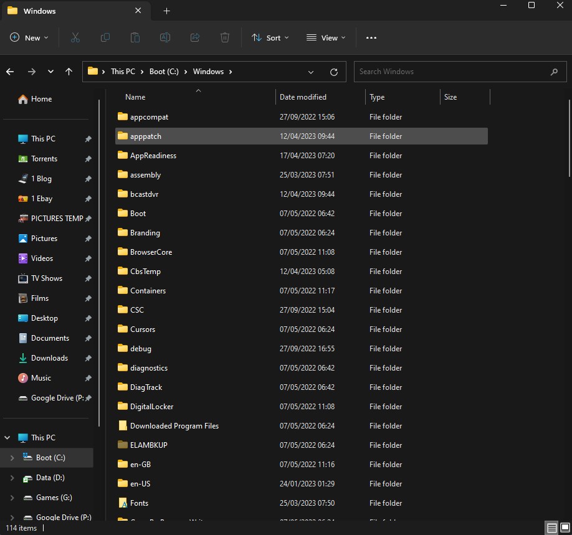Click the Date modified column header
The height and width of the screenshot is (535, 572).
(x=303, y=97)
